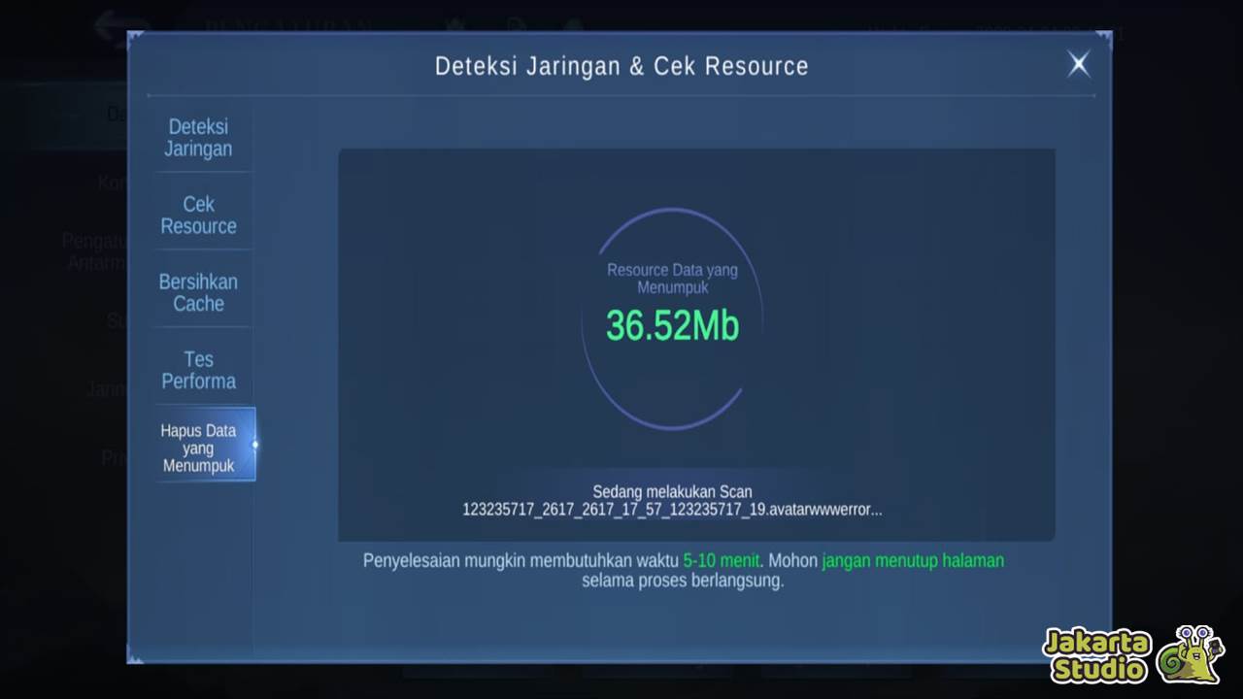Viewport: 1243px width, 699px height.
Task: Click the 'jangan menutup halaman' warning text
Action: point(913,561)
